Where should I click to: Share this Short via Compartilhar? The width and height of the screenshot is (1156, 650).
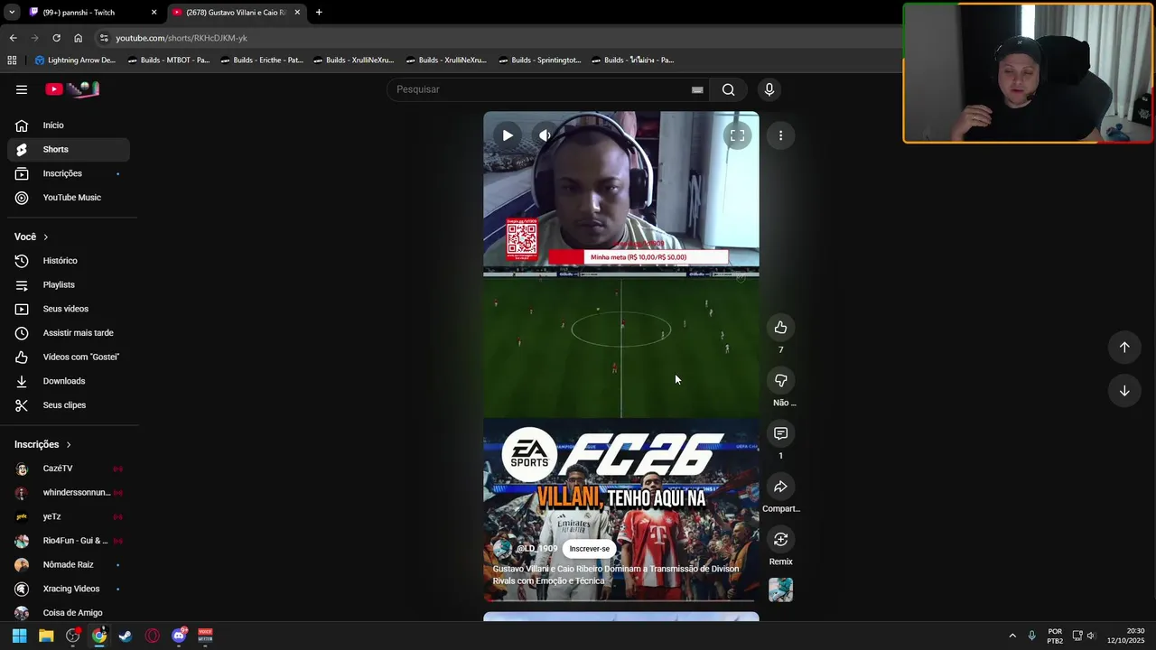pos(781,487)
